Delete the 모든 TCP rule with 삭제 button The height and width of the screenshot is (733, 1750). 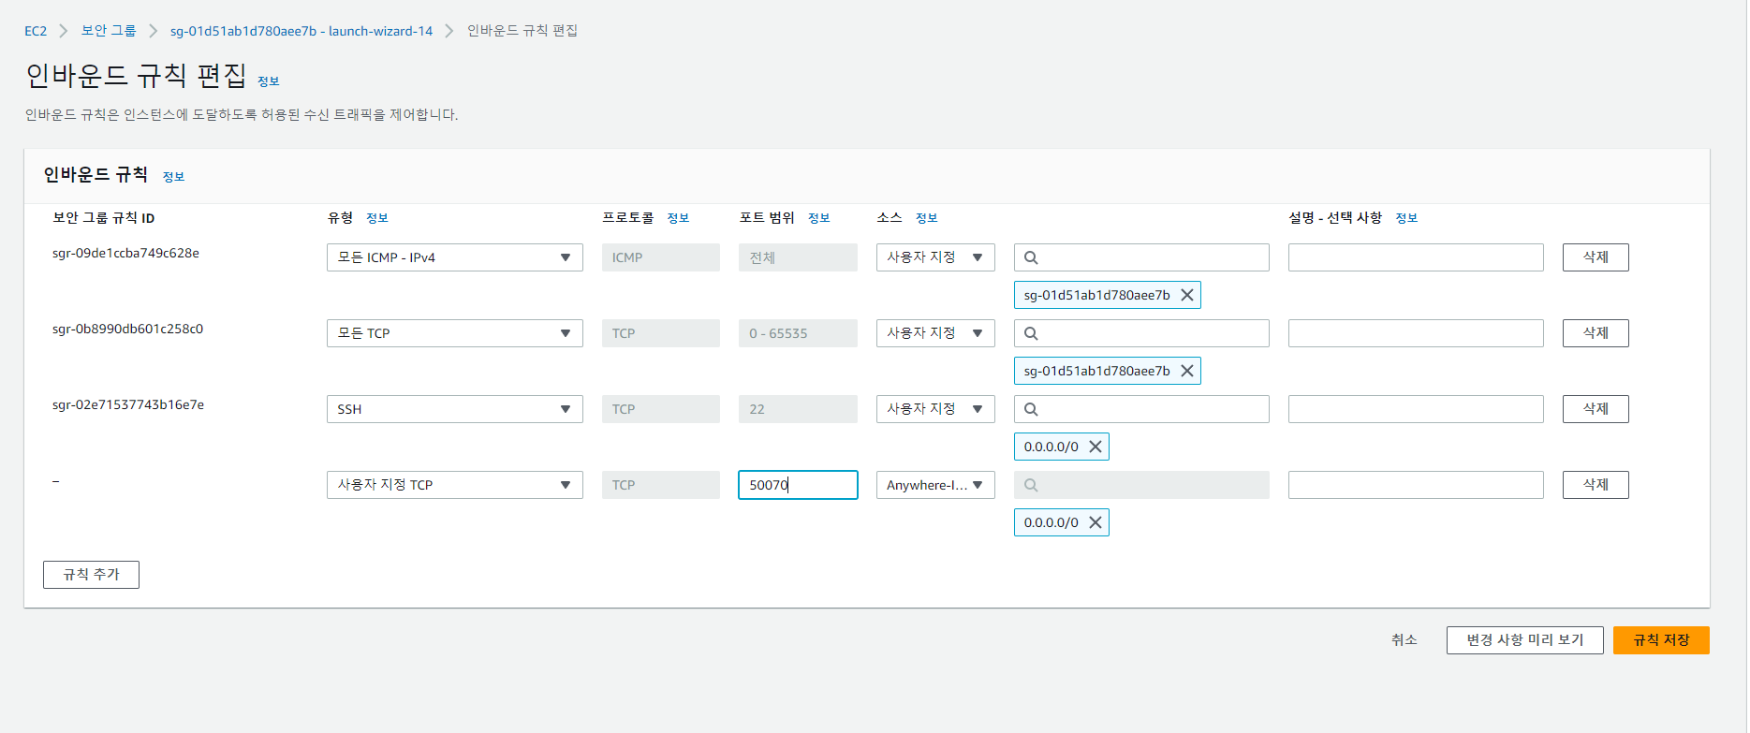pos(1596,333)
